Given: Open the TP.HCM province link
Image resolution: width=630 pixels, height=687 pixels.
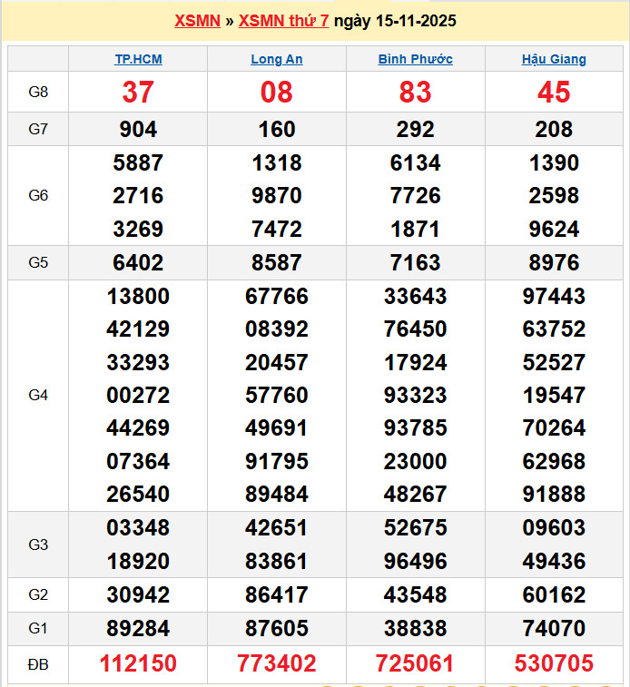Looking at the screenshot, I should 138,59.
